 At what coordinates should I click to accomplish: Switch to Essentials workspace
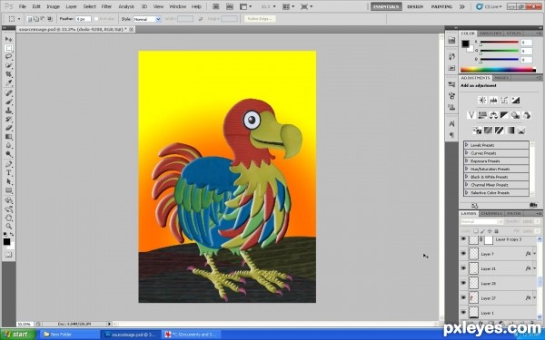pos(386,6)
